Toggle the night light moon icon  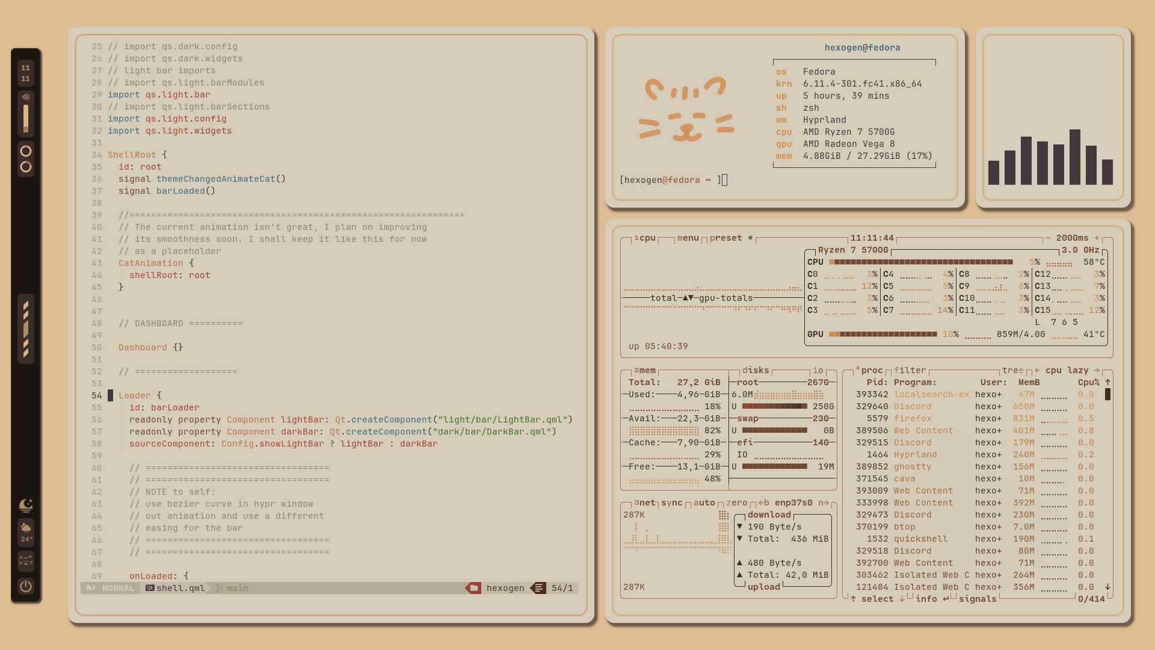click(26, 506)
